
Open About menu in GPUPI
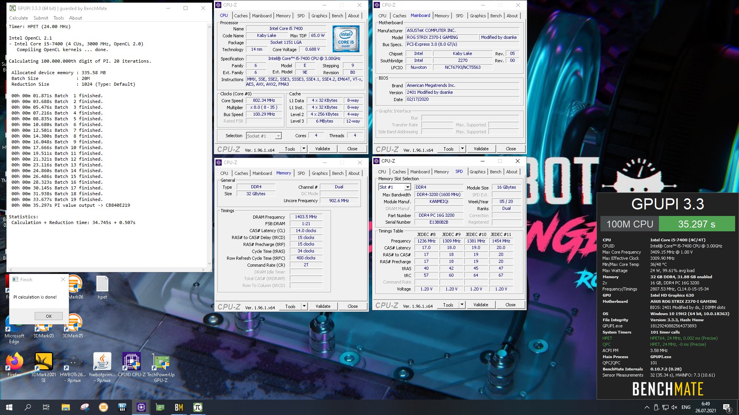[x=75, y=18]
